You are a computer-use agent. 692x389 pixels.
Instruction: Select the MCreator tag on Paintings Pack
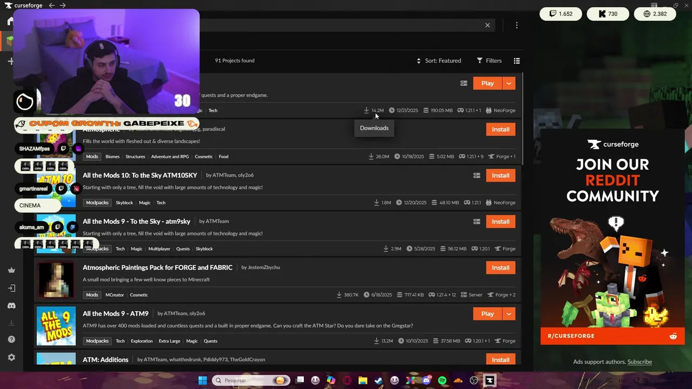[115, 295]
